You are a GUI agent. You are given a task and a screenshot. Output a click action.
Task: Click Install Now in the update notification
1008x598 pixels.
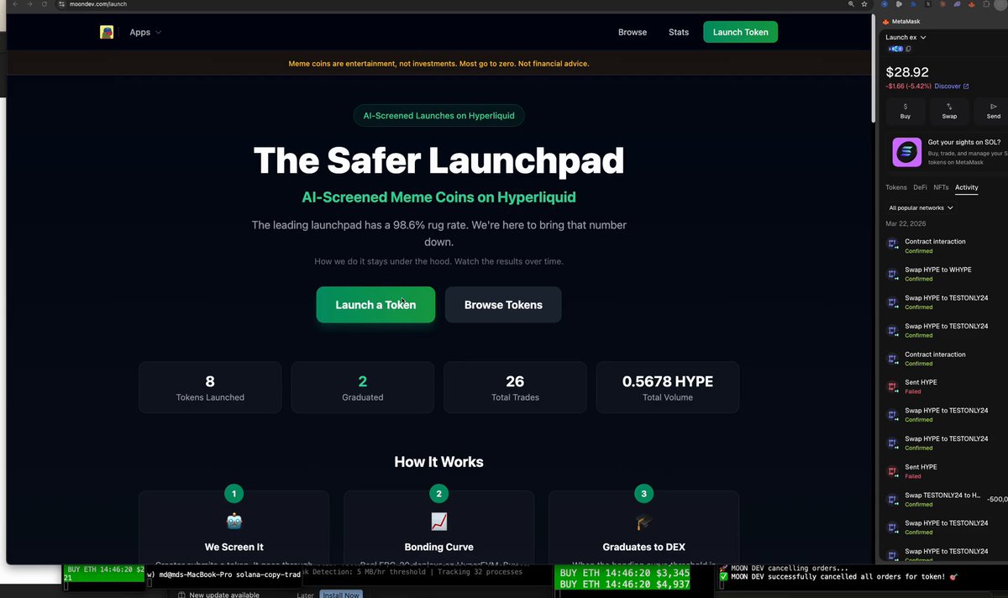point(340,595)
